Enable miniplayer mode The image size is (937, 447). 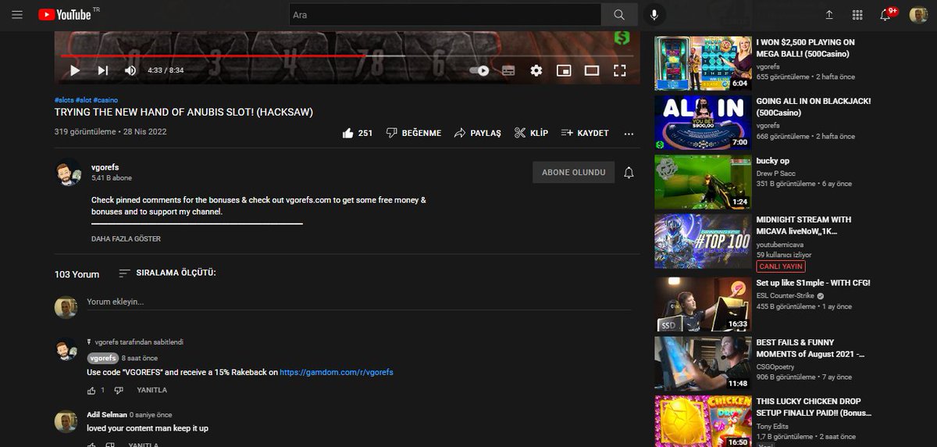click(564, 70)
